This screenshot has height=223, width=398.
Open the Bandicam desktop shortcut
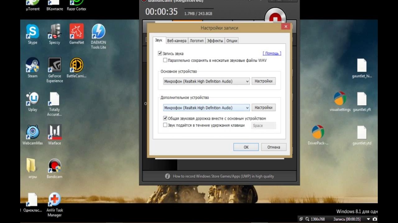tap(54, 169)
